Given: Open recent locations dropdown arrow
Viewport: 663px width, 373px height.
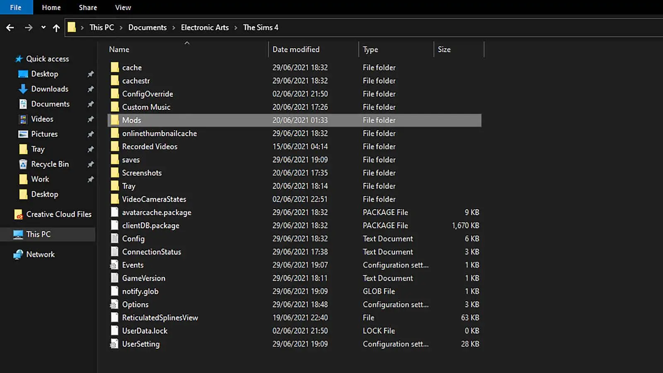Looking at the screenshot, I should [x=43, y=28].
